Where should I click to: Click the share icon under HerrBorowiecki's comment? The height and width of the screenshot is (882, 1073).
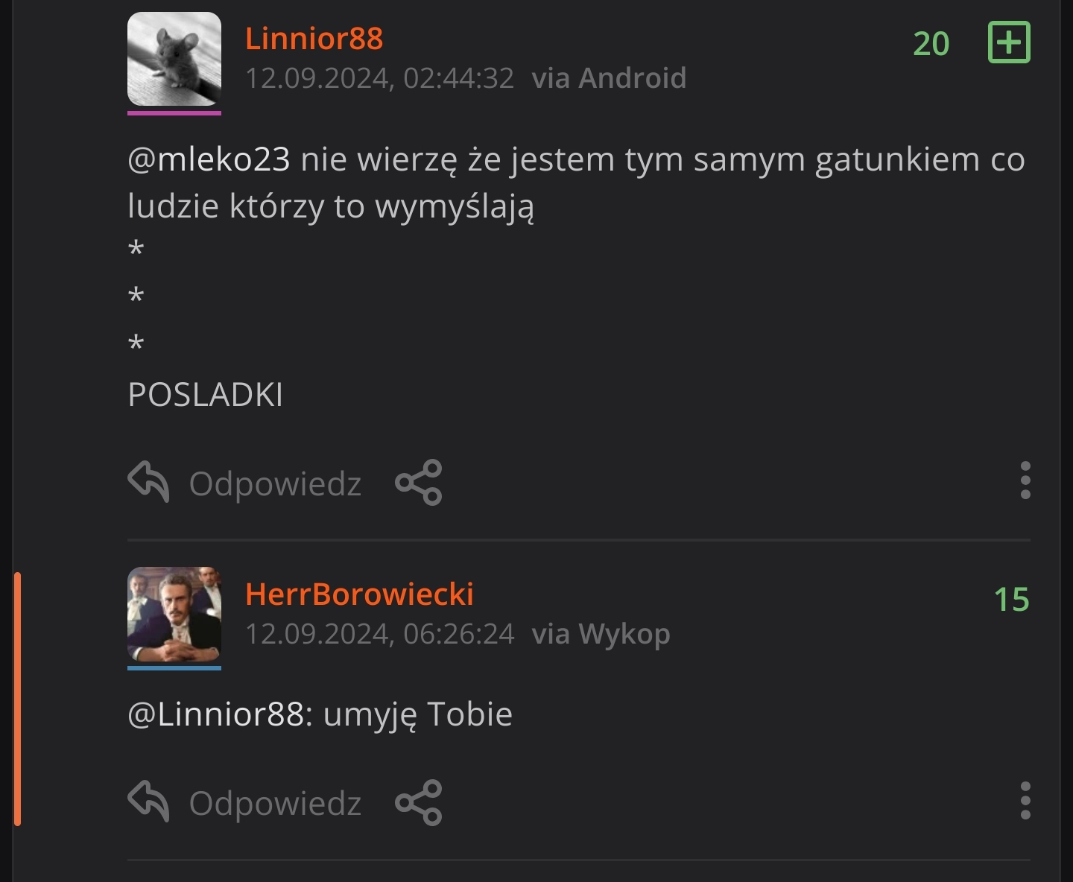point(419,802)
